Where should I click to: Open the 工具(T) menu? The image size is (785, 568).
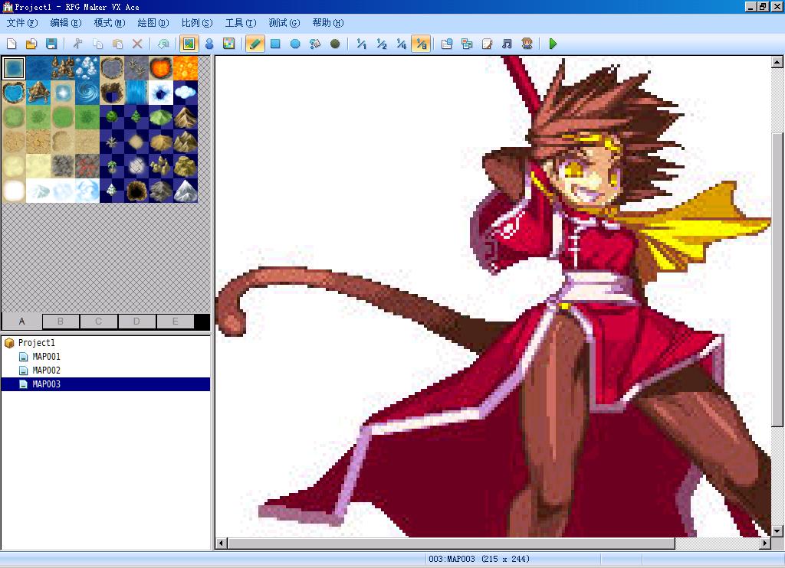(240, 23)
